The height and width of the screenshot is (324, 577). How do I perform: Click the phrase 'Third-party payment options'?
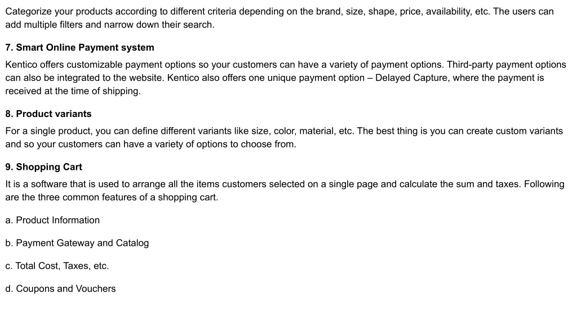pyautogui.click(x=507, y=65)
